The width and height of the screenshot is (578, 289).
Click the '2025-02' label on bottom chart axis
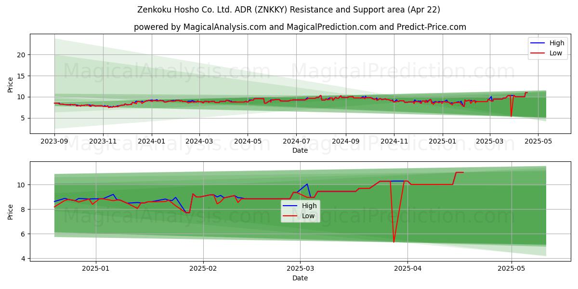(203, 269)
